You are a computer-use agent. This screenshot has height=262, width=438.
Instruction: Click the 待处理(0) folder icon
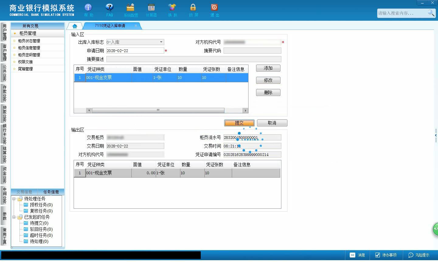pyautogui.click(x=26, y=241)
